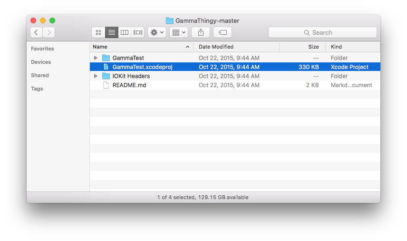Sort by the Date Modified column header
This screenshot has height=241, width=407.
(x=236, y=47)
